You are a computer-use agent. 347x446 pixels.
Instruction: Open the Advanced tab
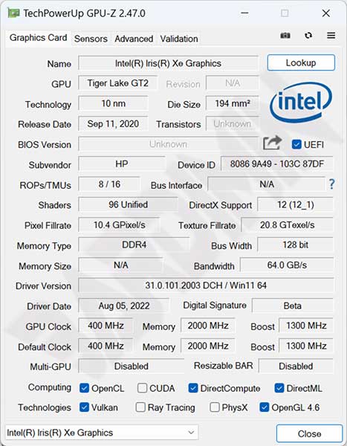134,39
